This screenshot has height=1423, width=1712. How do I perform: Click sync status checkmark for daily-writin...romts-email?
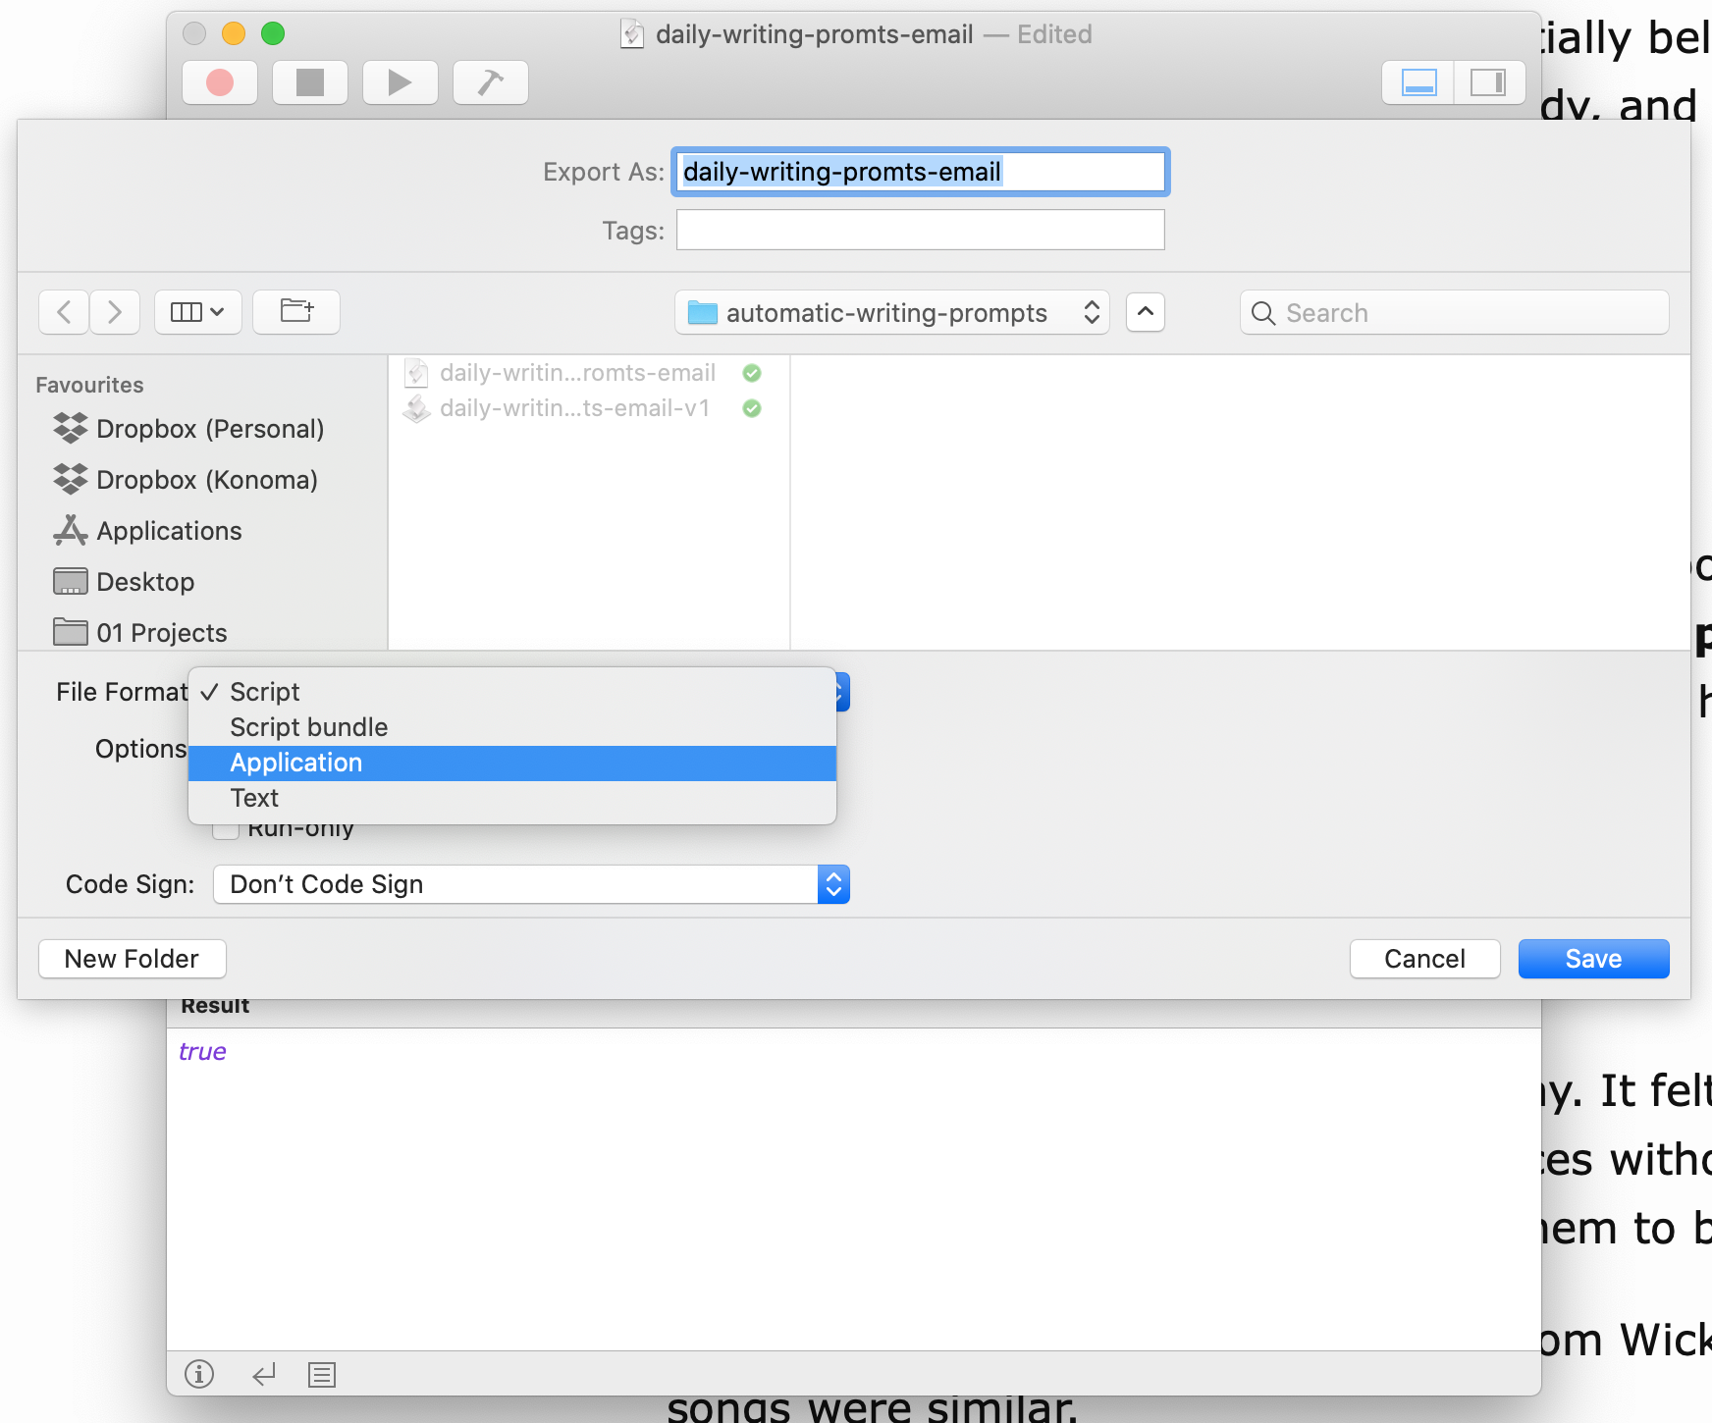click(x=752, y=373)
